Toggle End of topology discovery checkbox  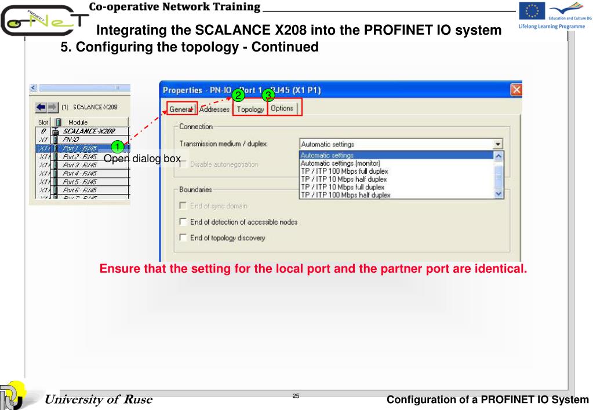(x=183, y=237)
